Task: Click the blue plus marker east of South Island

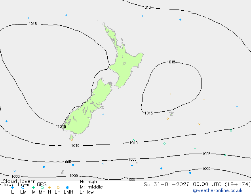Action: tap(103, 114)
